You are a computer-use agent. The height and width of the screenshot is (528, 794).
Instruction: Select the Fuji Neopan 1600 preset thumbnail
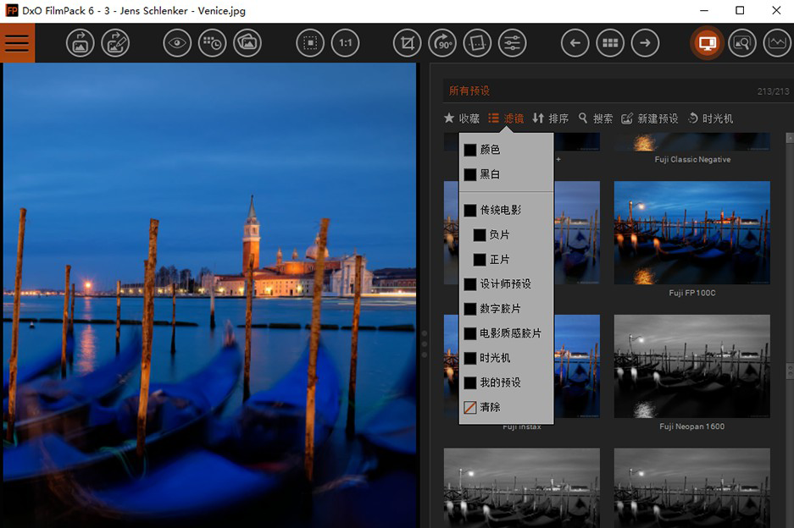pos(691,366)
